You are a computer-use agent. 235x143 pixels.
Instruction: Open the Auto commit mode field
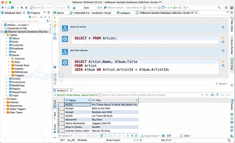87,7
